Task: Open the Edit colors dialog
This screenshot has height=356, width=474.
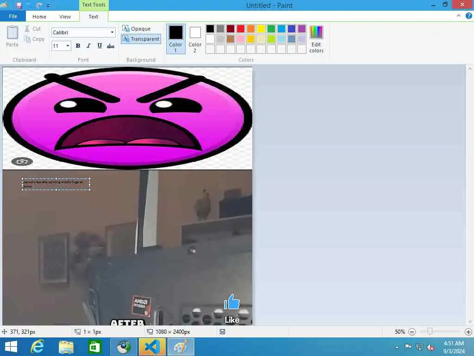Action: tap(316, 39)
